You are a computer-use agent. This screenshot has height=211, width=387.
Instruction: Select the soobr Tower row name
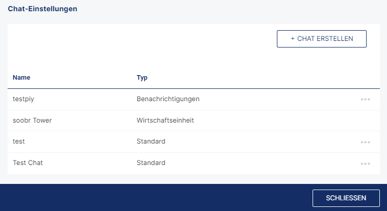pyautogui.click(x=32, y=120)
